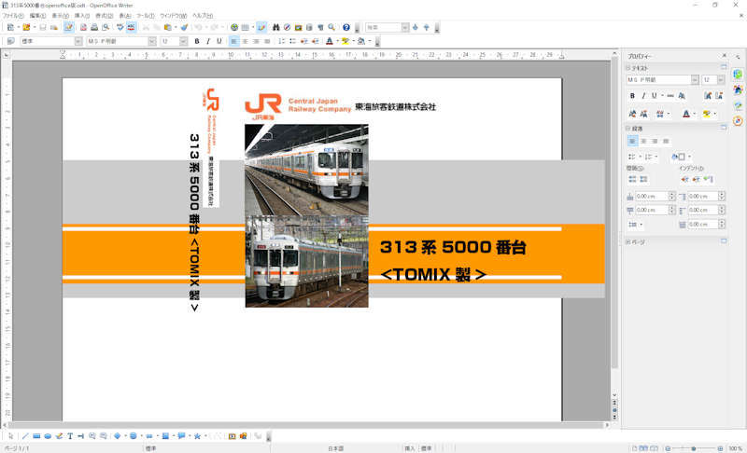Image resolution: width=747 pixels, height=453 pixels.
Task: Click the Format Paintbrush icon
Action: coord(184,28)
